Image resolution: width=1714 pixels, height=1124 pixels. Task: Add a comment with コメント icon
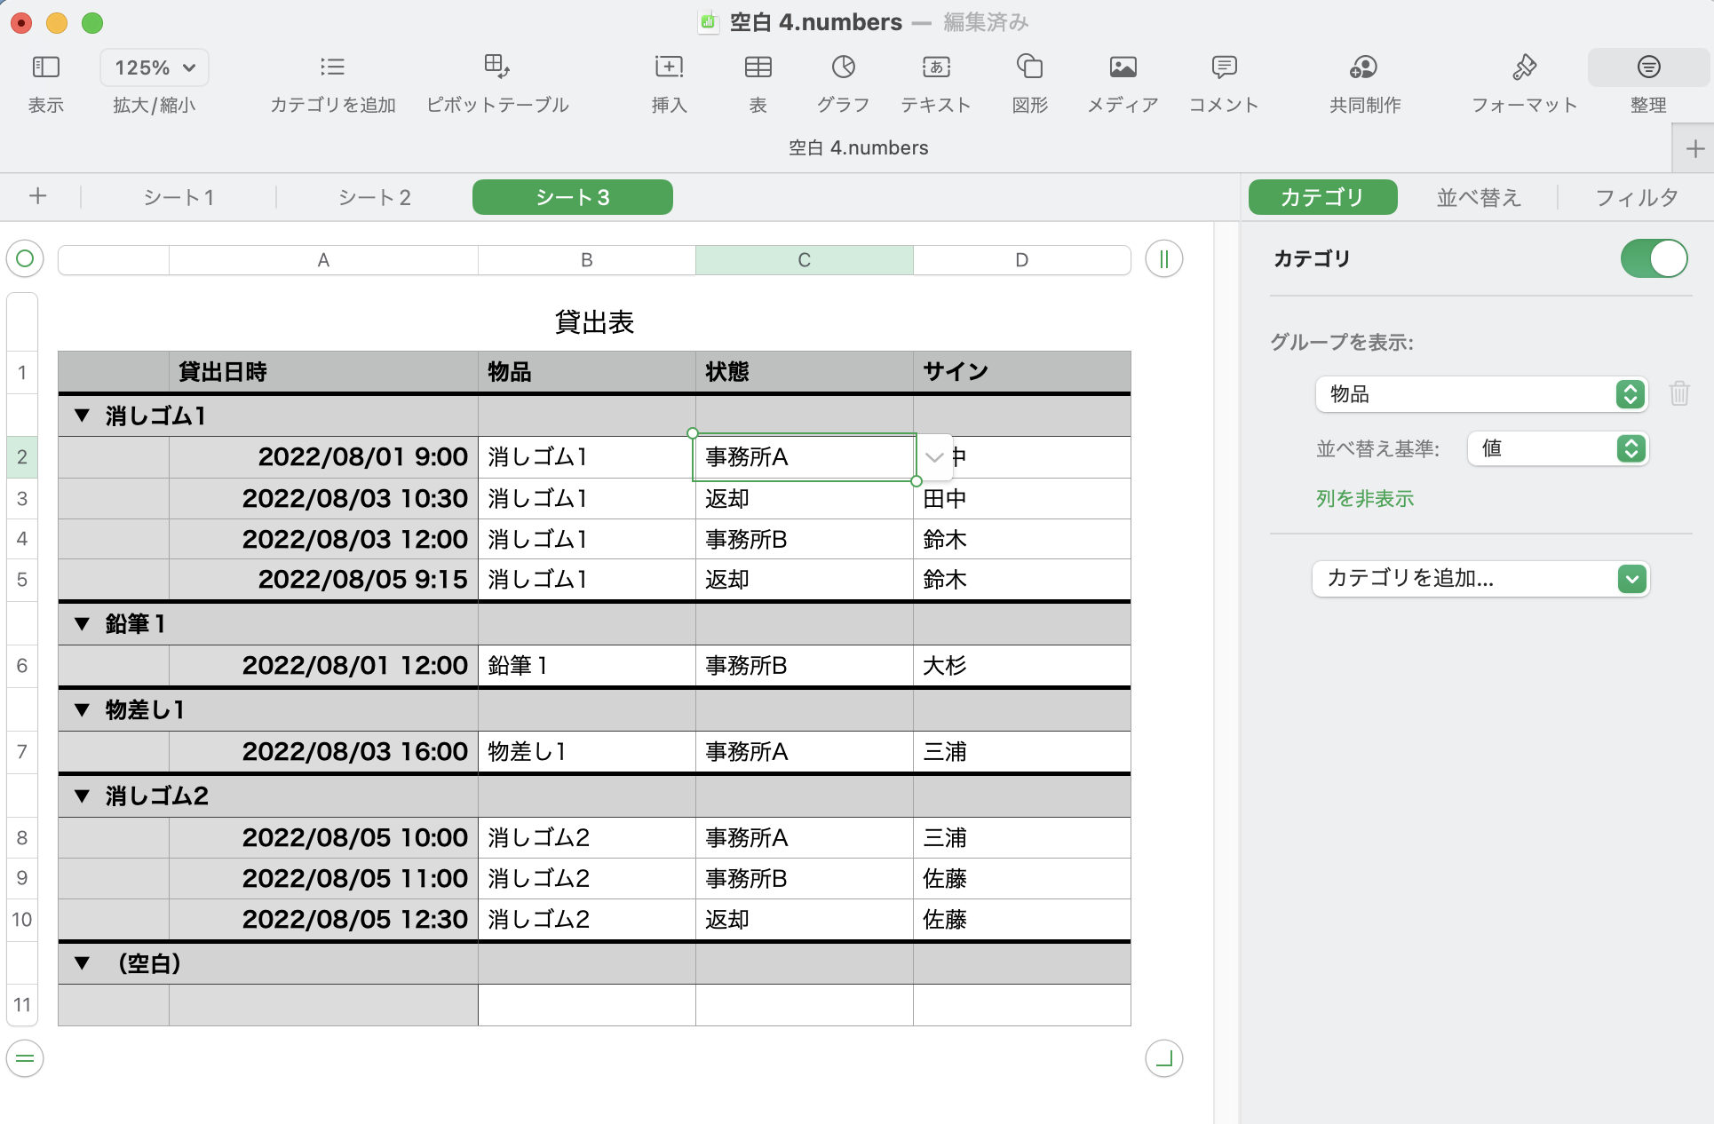tap(1223, 67)
